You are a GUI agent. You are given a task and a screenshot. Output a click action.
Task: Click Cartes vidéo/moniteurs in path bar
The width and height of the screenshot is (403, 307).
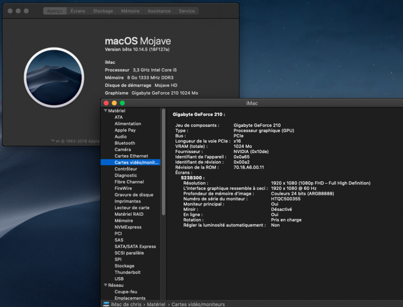point(198,304)
